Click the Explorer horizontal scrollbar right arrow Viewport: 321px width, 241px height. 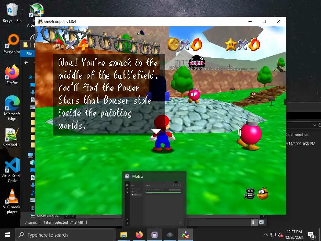coord(263,217)
